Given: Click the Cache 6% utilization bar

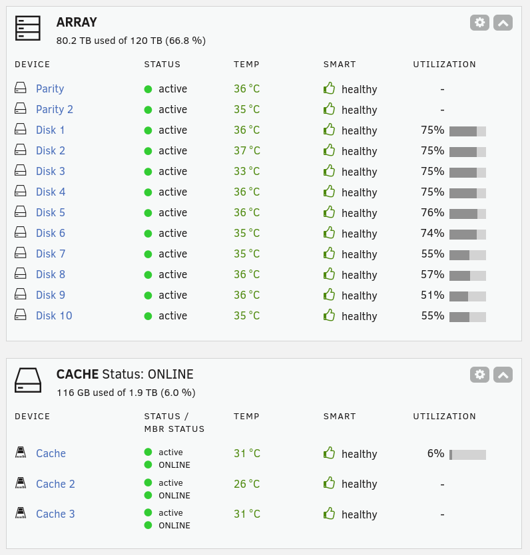Looking at the screenshot, I should coord(467,455).
